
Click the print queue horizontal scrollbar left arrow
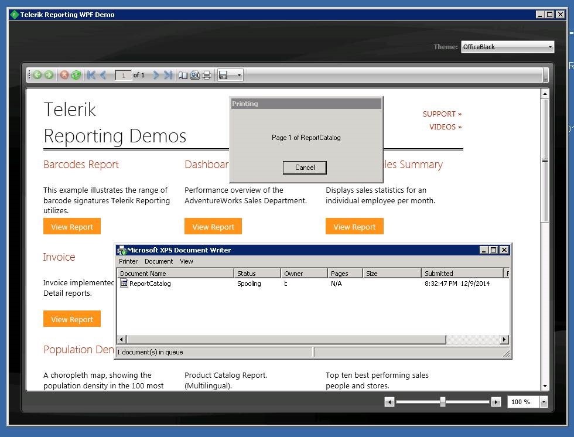click(122, 340)
